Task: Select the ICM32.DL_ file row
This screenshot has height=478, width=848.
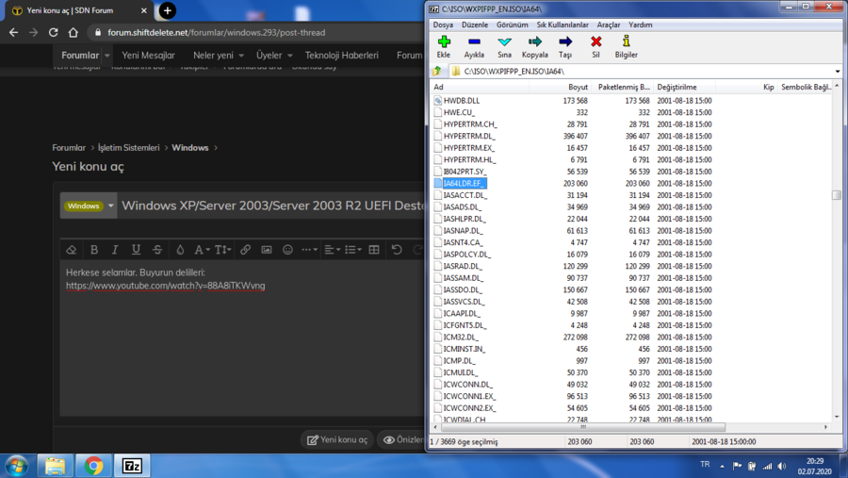Action: tap(631, 338)
